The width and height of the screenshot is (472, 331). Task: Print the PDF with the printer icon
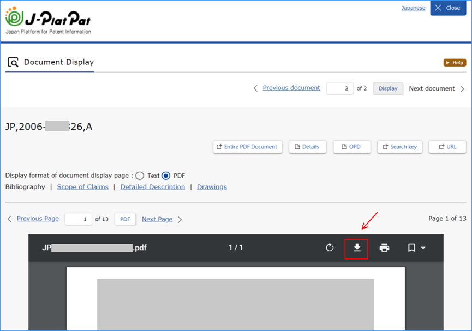coord(384,248)
